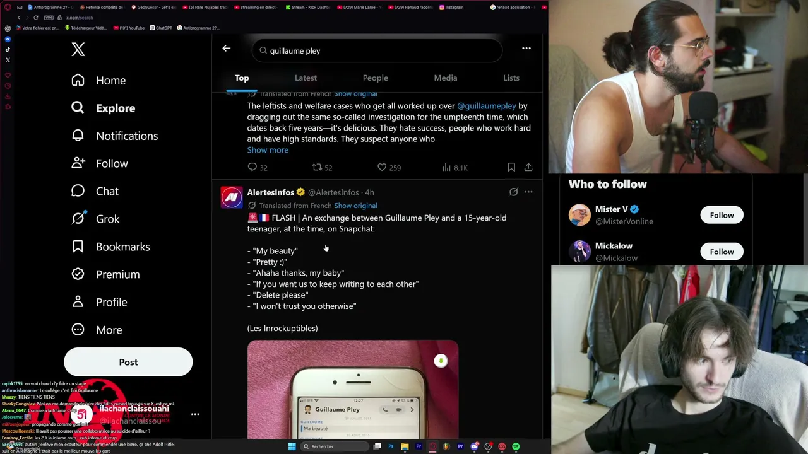
Task: Click the Rechercher taskbar search box
Action: (x=335, y=446)
